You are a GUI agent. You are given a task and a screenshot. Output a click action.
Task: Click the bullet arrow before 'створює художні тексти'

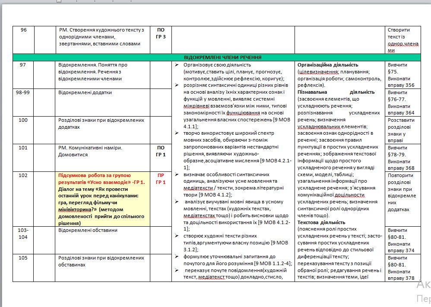pos(177,236)
